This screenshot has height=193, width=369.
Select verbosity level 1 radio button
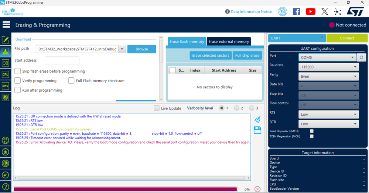222,108
